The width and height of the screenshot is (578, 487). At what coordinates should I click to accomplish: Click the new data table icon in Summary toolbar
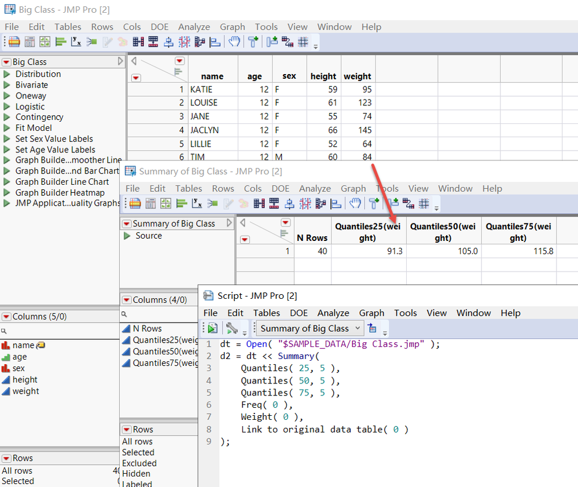tap(135, 203)
